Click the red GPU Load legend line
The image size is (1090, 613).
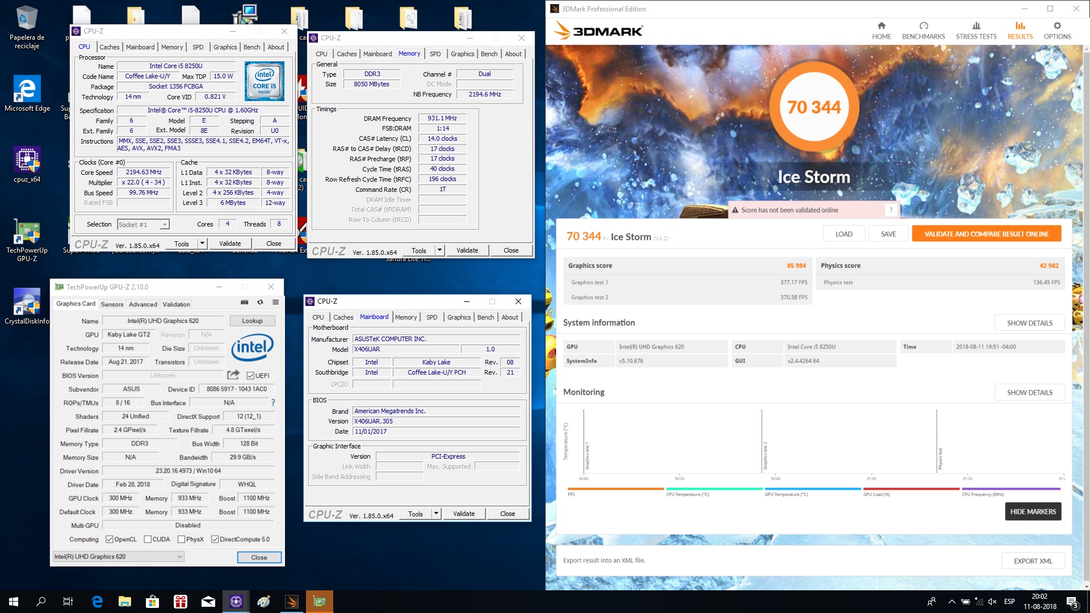pyautogui.click(x=911, y=489)
